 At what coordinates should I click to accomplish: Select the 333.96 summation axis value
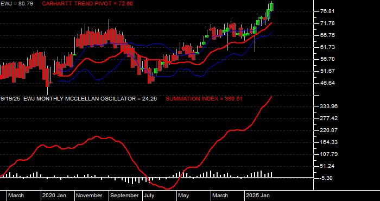[x=328, y=106]
